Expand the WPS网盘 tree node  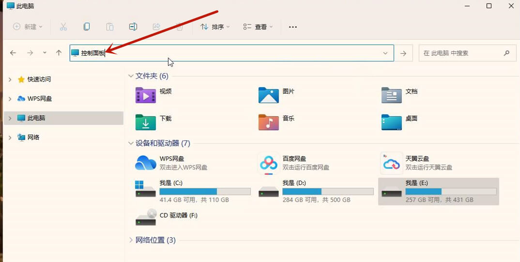(x=10, y=99)
